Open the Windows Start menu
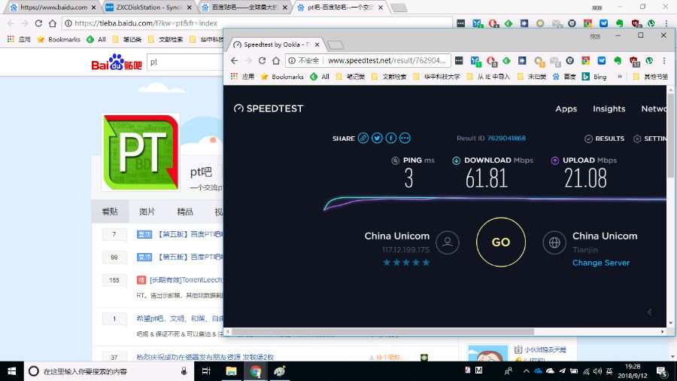The image size is (677, 381). pyautogui.click(x=11, y=371)
